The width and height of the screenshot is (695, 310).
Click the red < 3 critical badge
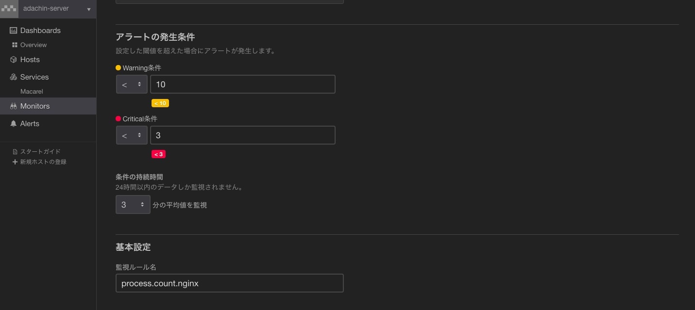[159, 154]
